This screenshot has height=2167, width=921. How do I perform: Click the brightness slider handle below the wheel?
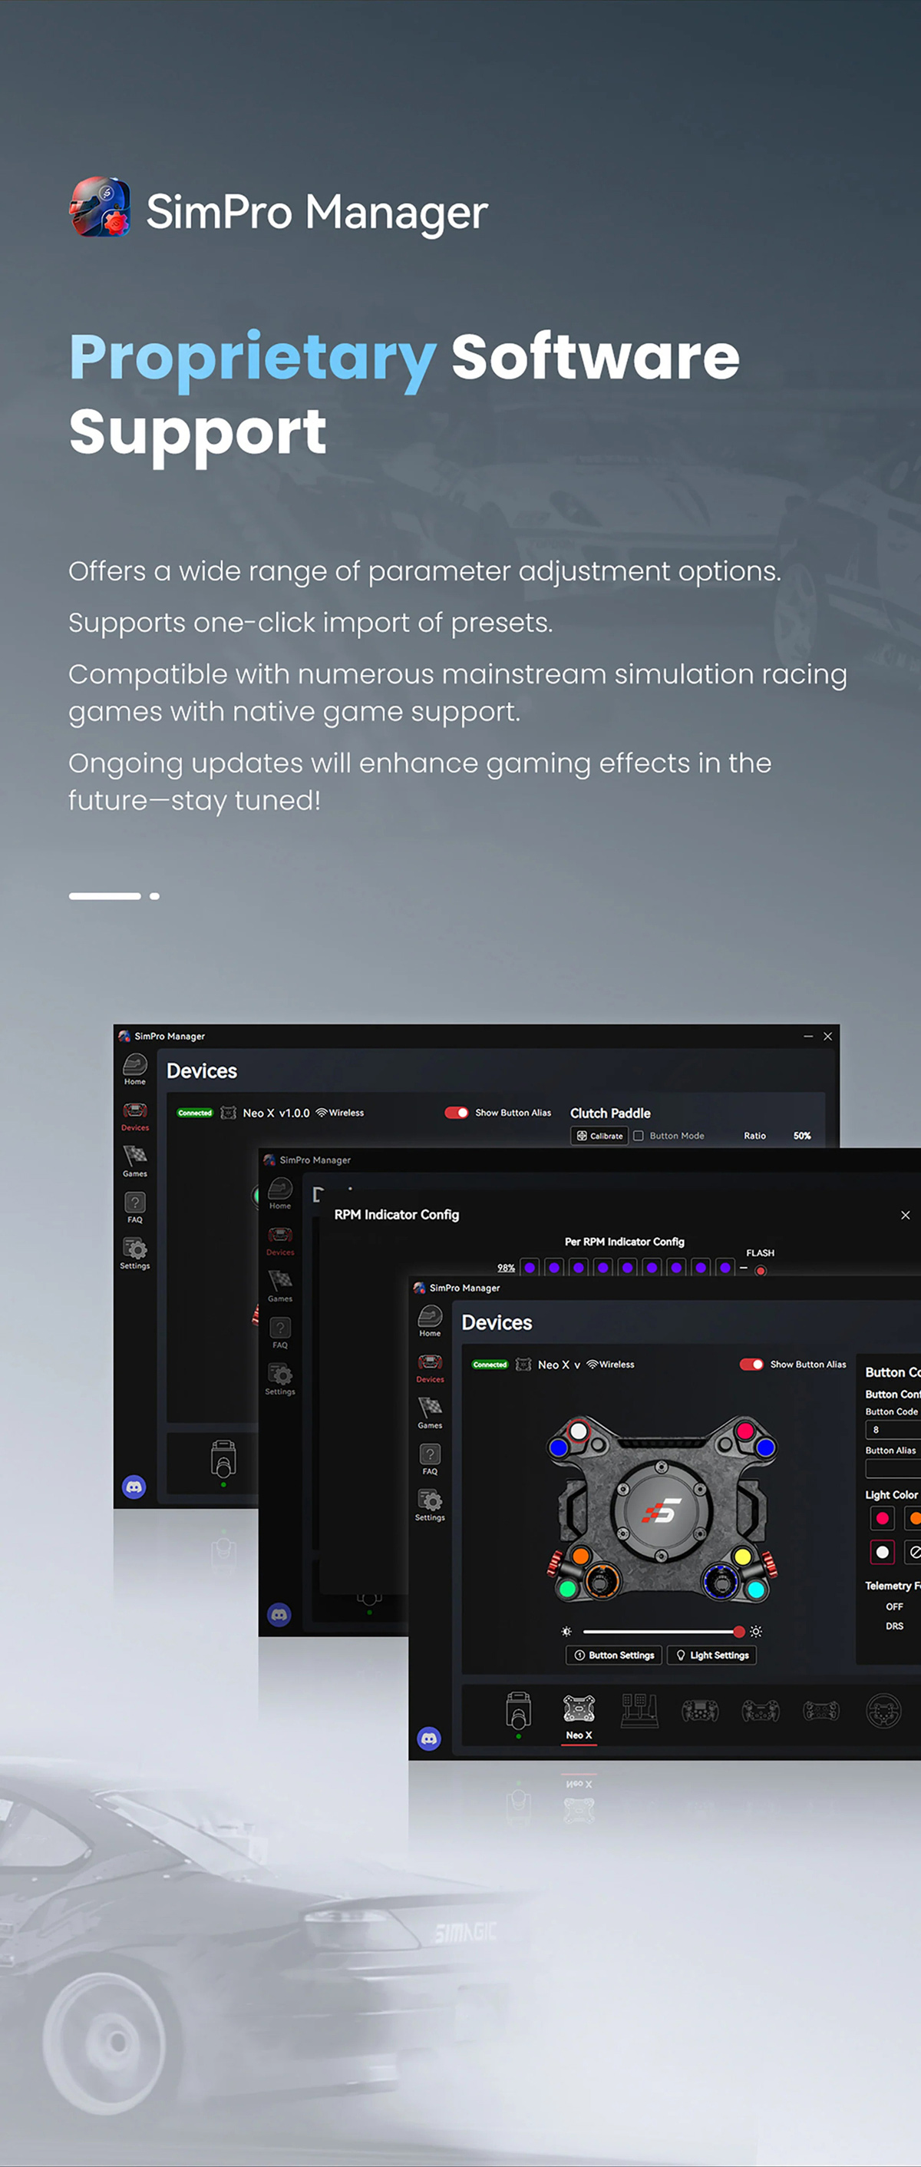738,1632
